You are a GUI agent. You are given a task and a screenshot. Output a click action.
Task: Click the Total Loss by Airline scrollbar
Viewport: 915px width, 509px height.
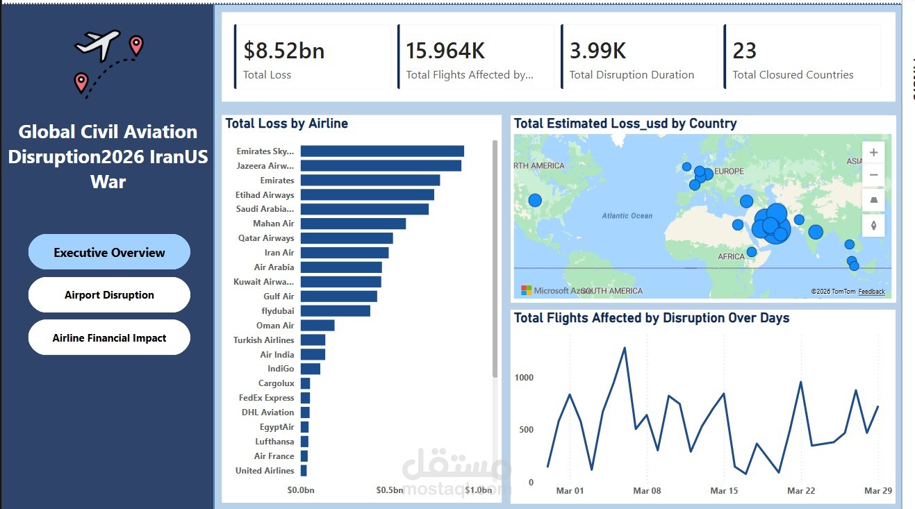click(x=495, y=258)
